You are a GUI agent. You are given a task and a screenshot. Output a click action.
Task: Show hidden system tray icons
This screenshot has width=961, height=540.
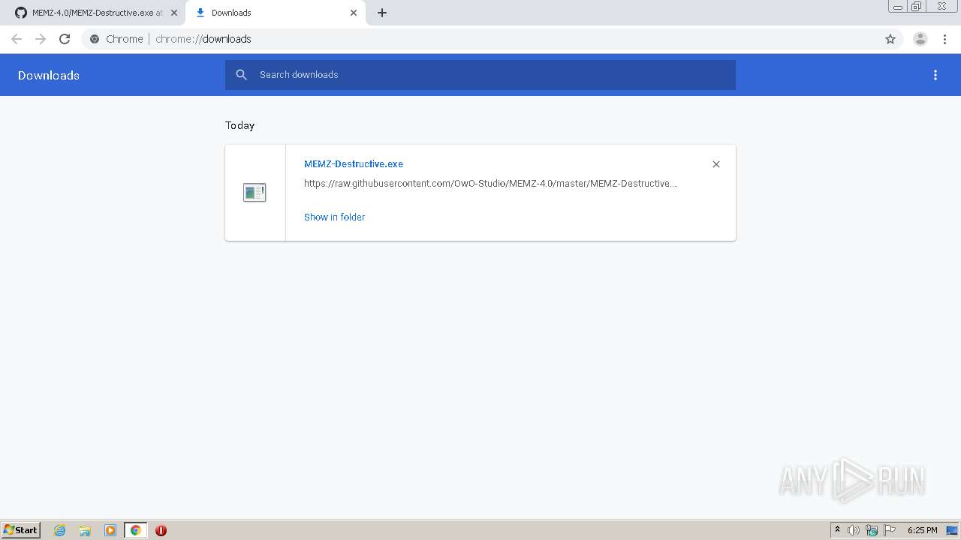[837, 530]
